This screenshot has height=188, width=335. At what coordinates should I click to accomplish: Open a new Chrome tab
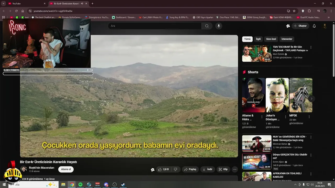(x=92, y=3)
